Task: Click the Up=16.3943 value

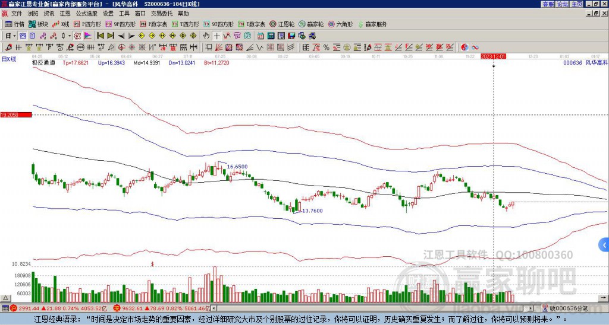Action: [x=111, y=62]
